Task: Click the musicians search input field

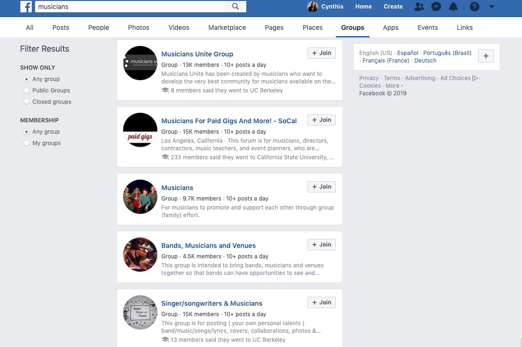Action: [130, 6]
